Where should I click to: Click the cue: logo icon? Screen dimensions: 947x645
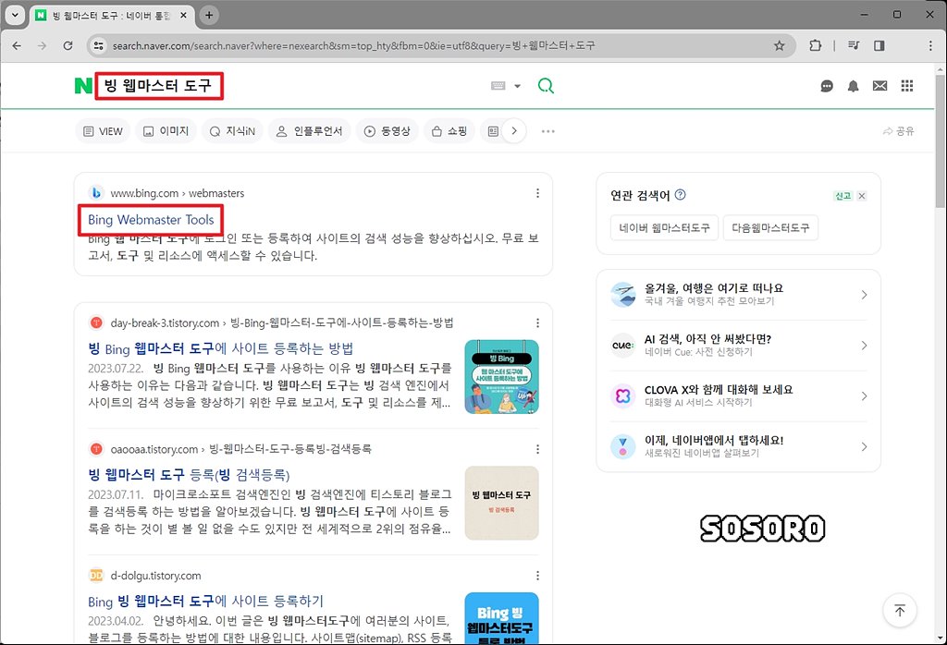622,345
